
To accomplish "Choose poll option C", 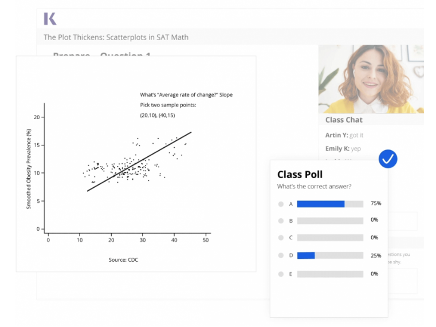I will pyautogui.click(x=281, y=238).
